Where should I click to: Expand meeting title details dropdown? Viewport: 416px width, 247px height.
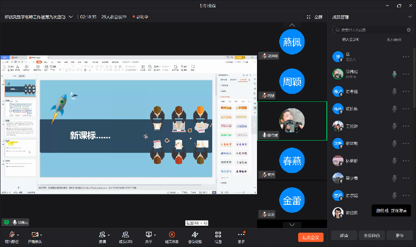tap(71, 17)
